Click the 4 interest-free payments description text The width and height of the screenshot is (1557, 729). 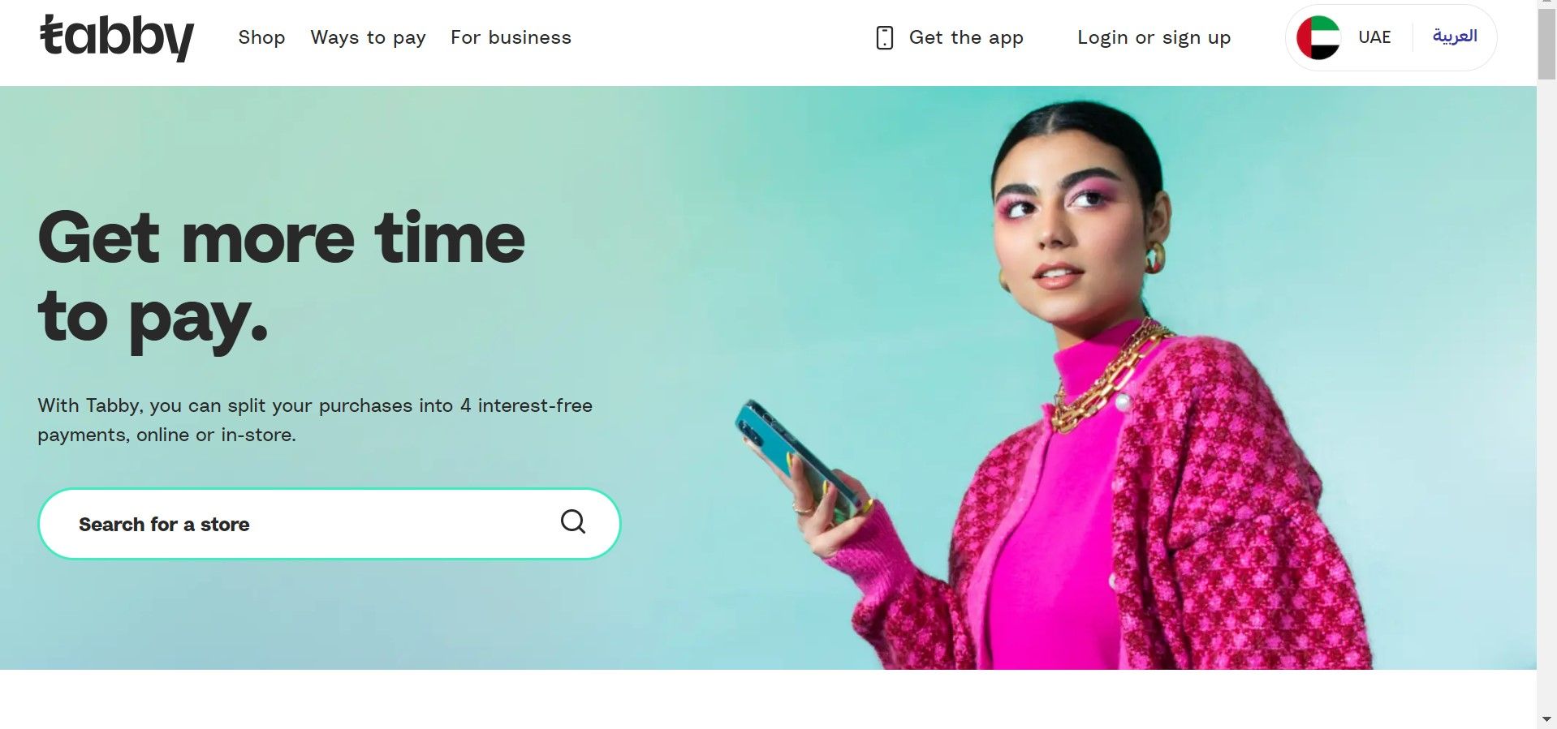[x=315, y=420]
